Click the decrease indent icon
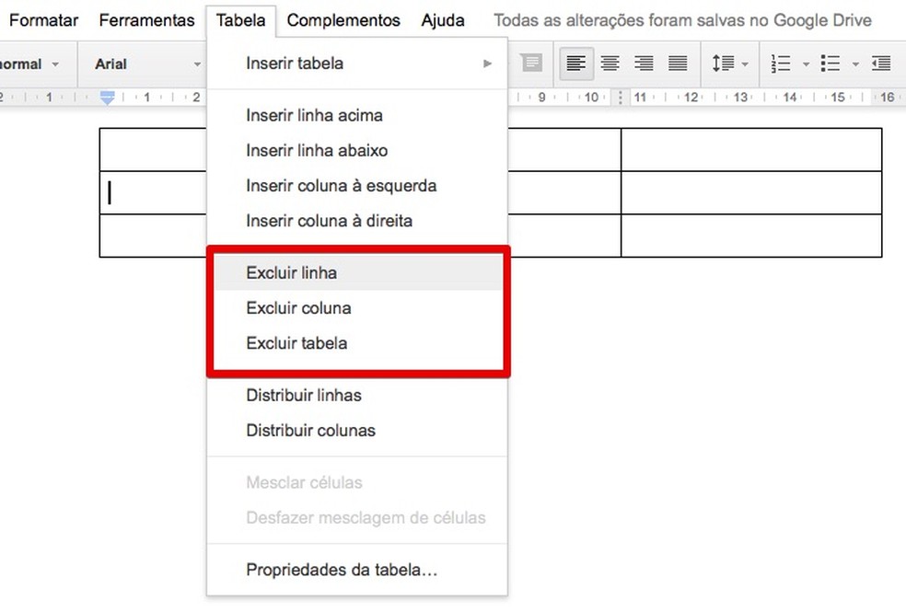 (881, 64)
